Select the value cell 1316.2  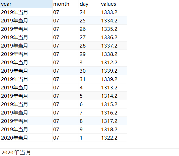click(113, 112)
